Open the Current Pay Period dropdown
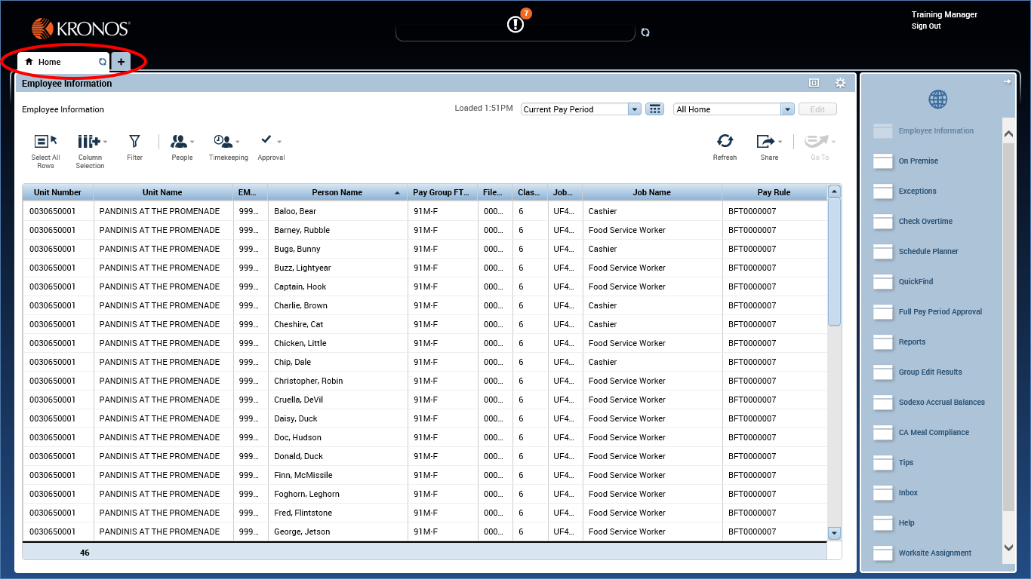Image resolution: width=1031 pixels, height=579 pixels. 633,109
